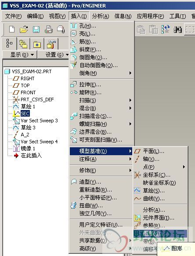The width and height of the screenshot is (195, 256).
Task: Choose 拉伸(E) extrude from Insert menu
Action: pyautogui.click(x=102, y=85)
